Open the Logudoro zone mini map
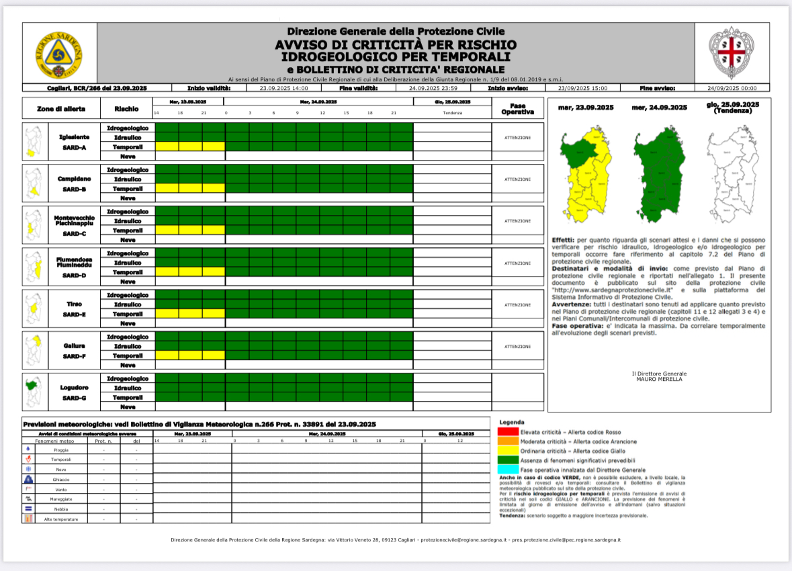792x571 pixels. pyautogui.click(x=32, y=392)
